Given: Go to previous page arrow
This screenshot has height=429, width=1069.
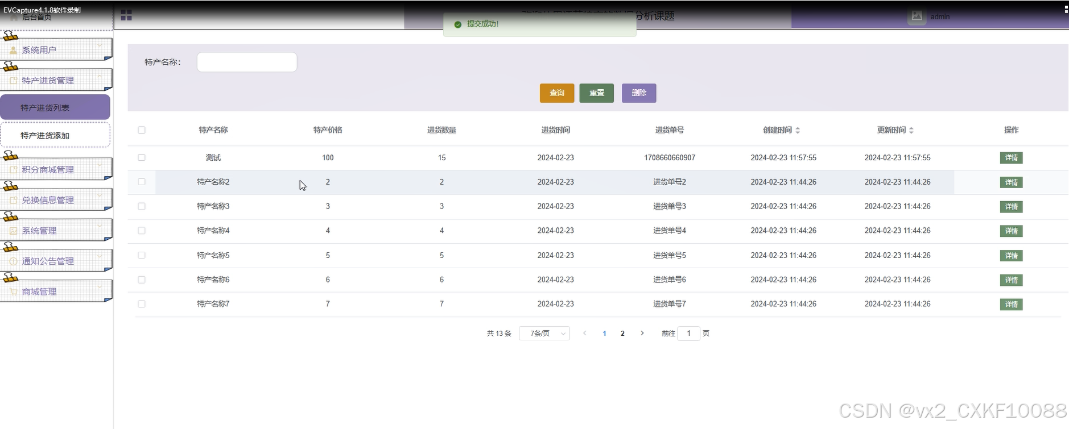Looking at the screenshot, I should (x=584, y=333).
